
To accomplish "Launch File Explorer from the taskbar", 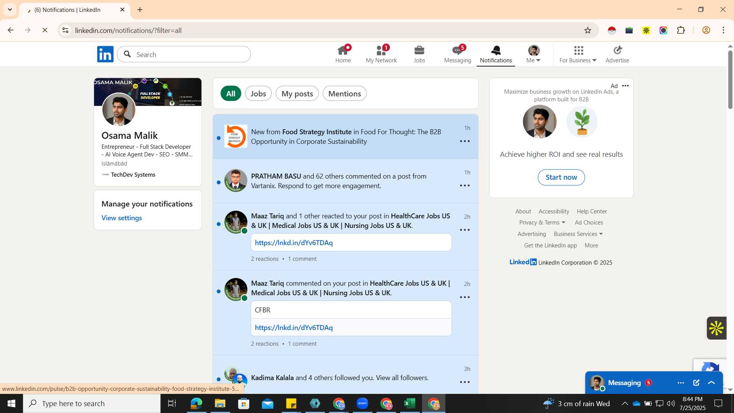I will pos(220,403).
